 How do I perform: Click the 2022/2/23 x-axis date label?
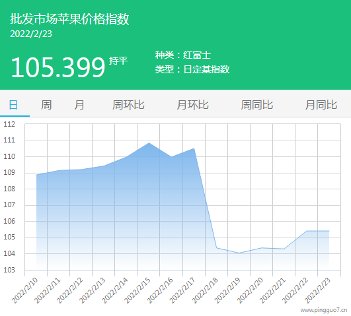[x=317, y=290]
